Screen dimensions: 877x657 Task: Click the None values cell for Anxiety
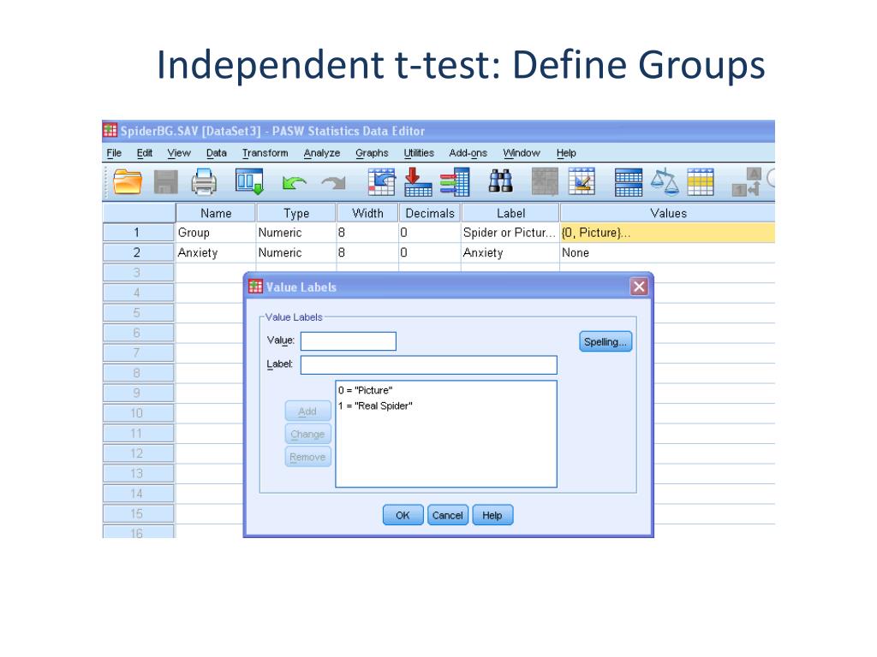667,252
